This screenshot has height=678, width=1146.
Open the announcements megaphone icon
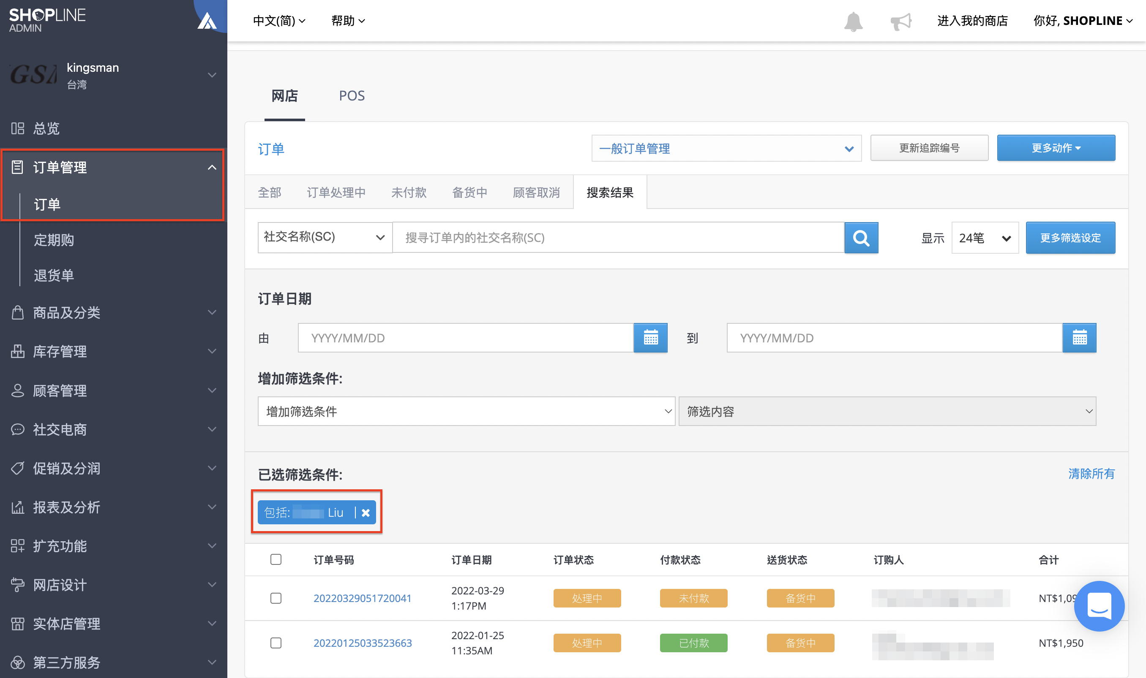pos(901,22)
